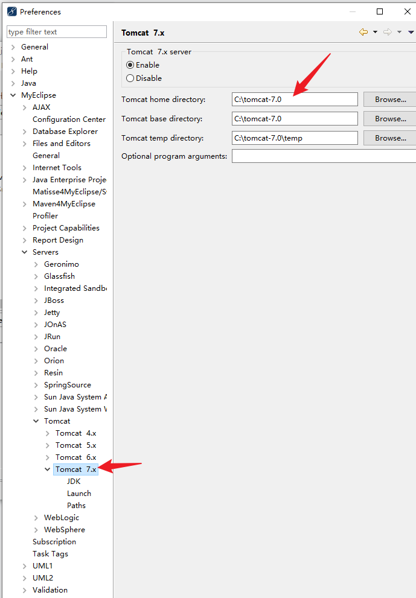Select Files and Editors item
The image size is (416, 598).
(62, 144)
